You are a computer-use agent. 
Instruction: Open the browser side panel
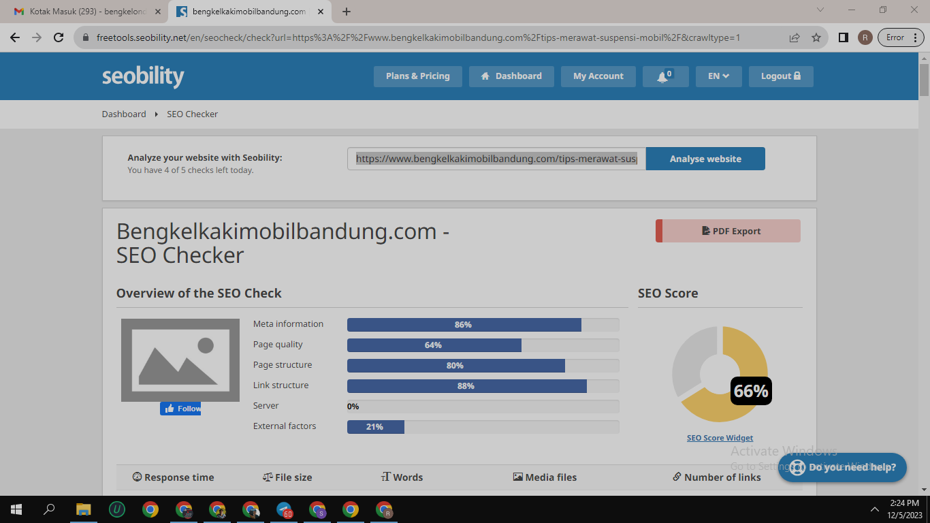(844, 37)
